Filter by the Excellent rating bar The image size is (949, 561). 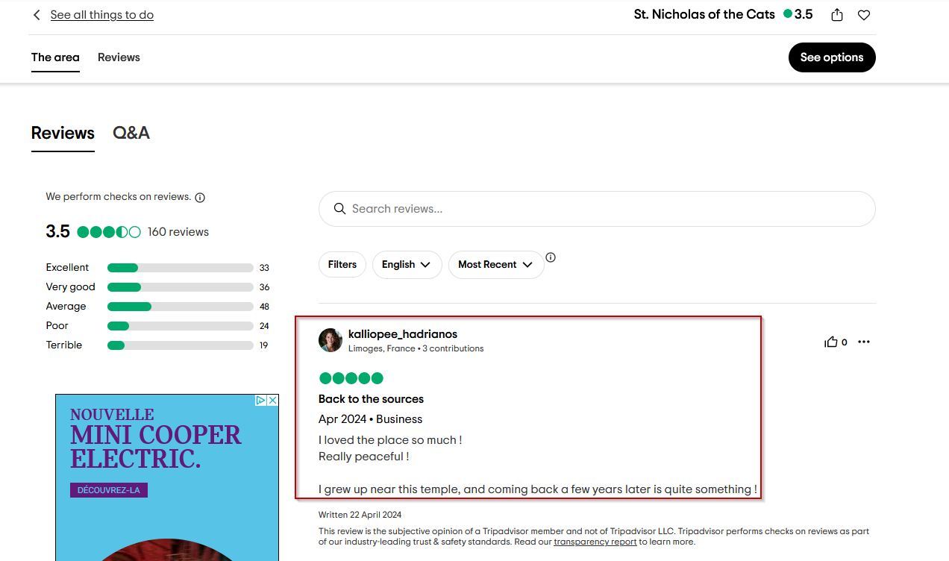tap(180, 268)
